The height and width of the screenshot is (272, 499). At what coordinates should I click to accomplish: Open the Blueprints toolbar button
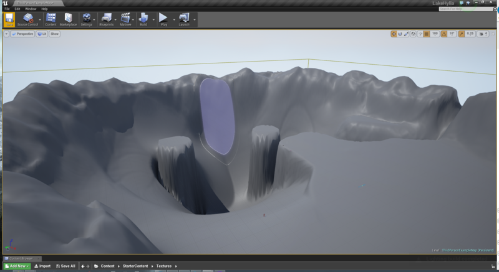click(107, 19)
